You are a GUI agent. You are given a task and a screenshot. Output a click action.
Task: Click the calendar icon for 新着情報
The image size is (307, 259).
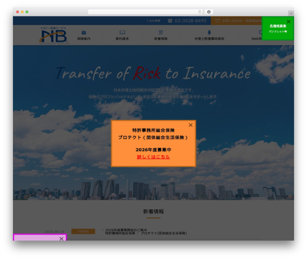click(161, 32)
